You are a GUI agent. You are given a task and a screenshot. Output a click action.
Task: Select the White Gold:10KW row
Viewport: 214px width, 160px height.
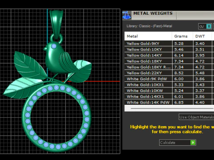pos(169,91)
